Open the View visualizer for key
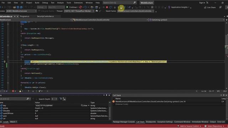228x128 pixels. pyautogui.click(x=85, y=106)
